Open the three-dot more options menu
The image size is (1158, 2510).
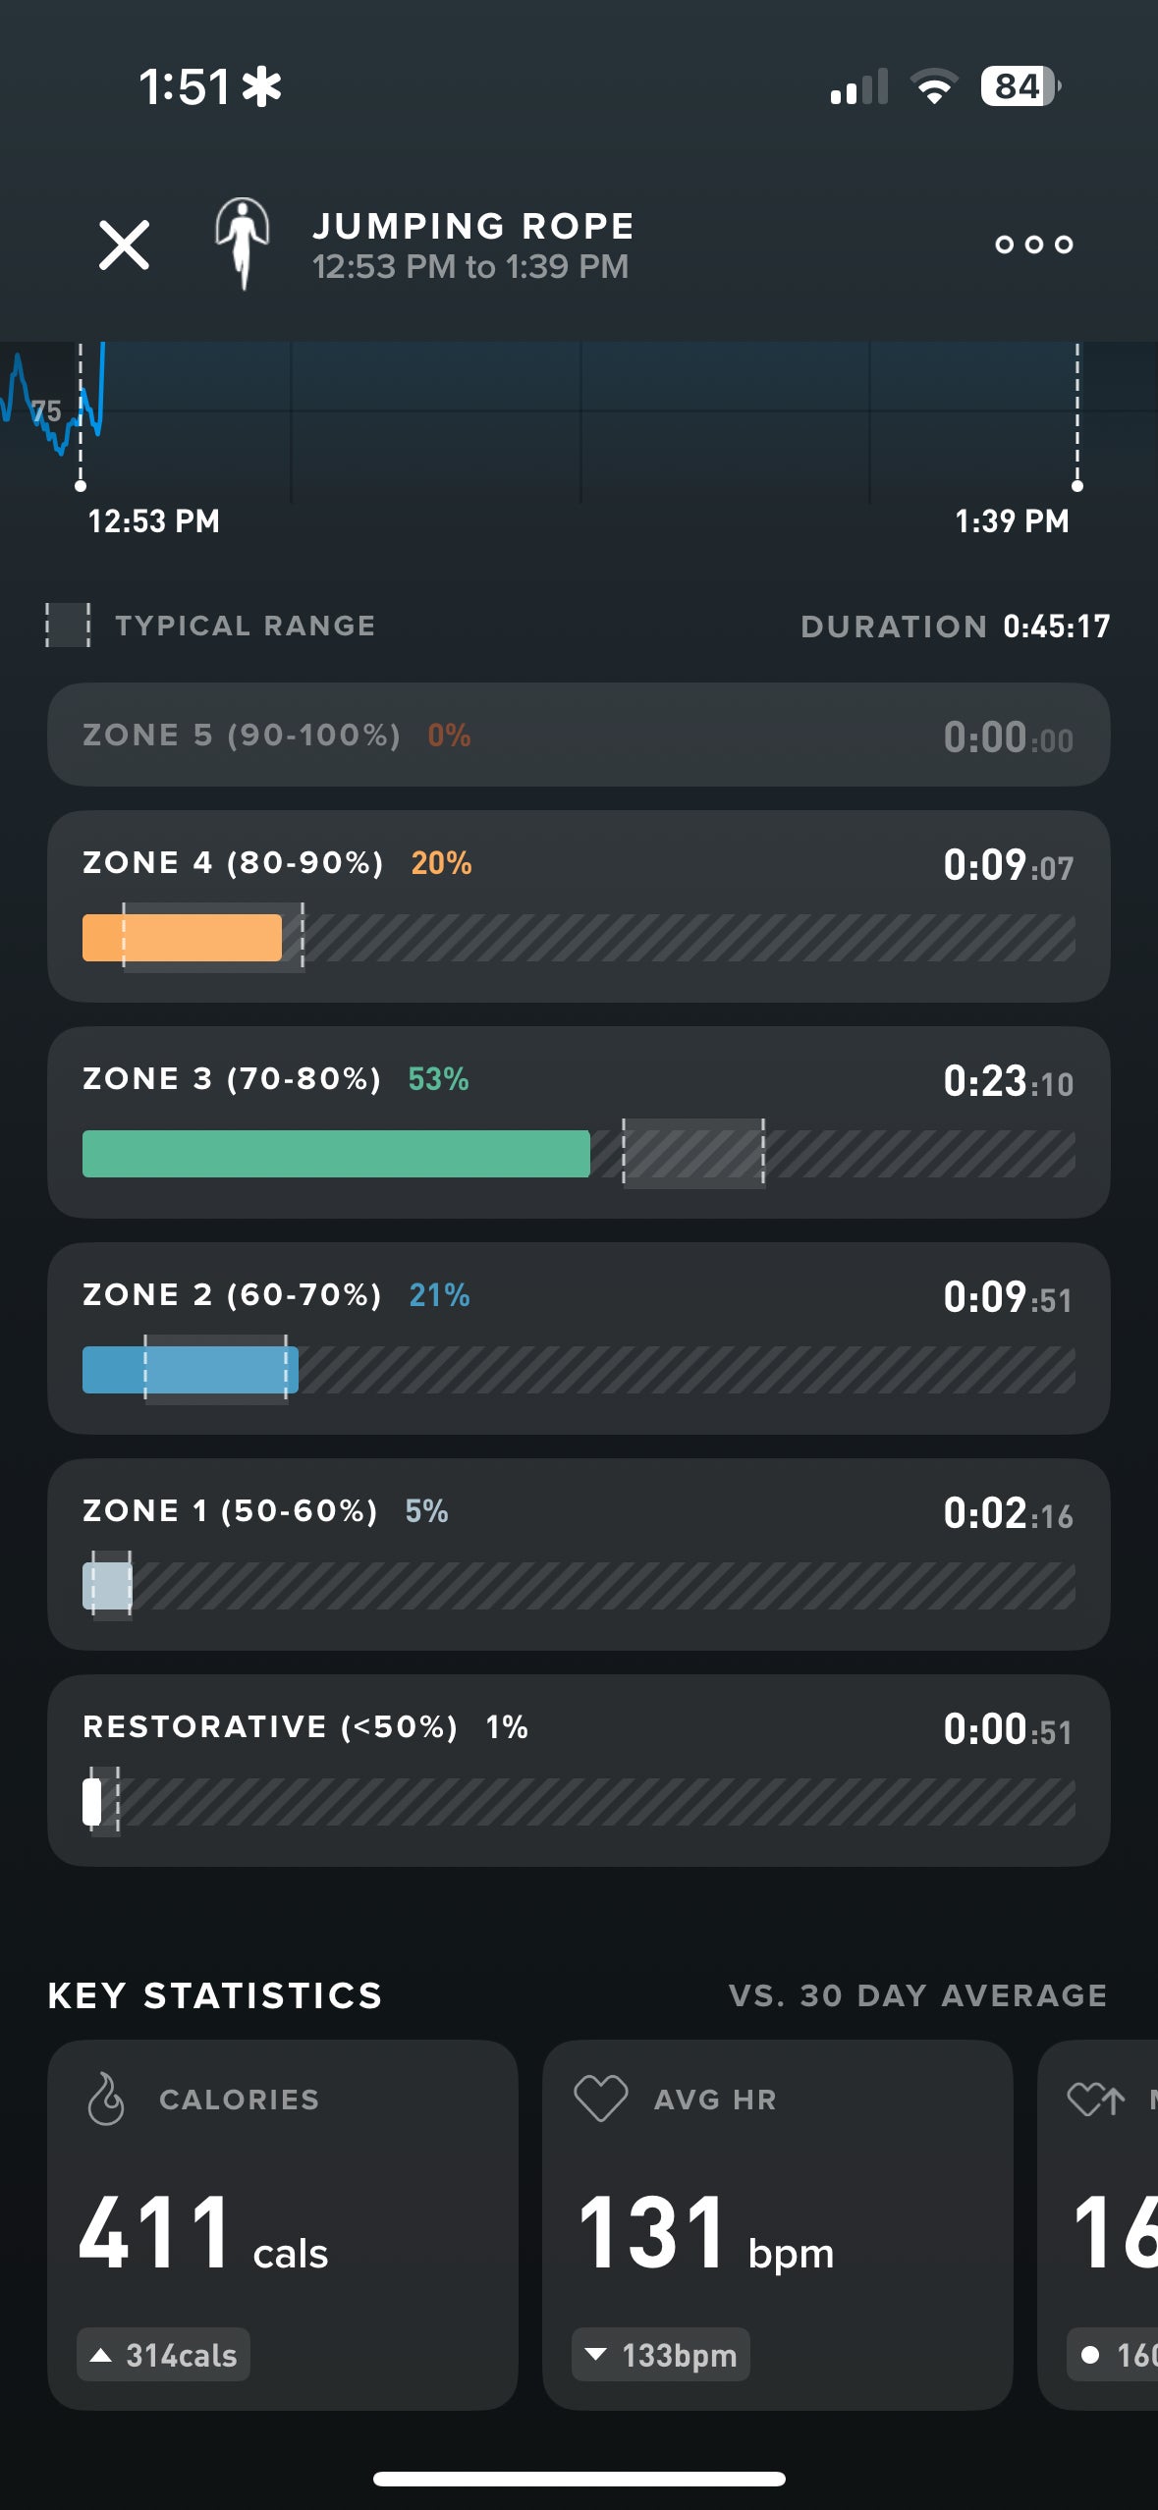click(1033, 245)
